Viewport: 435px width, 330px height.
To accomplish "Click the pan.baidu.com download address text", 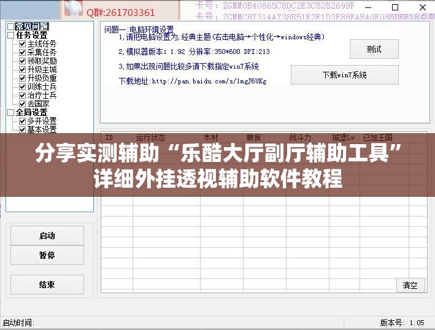I will coord(193,81).
